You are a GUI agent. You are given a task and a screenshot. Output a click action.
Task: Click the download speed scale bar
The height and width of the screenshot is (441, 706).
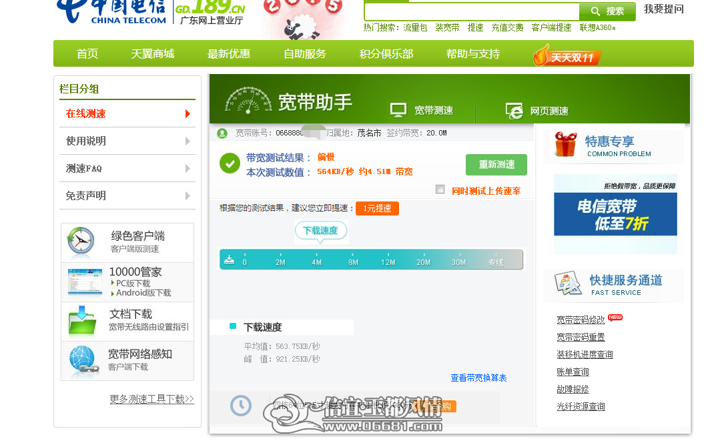[372, 260]
